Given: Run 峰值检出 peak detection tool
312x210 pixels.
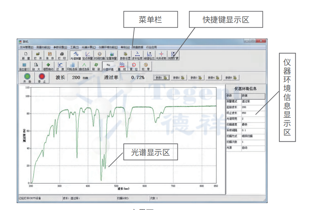Looking at the screenshot, I should (149, 55).
